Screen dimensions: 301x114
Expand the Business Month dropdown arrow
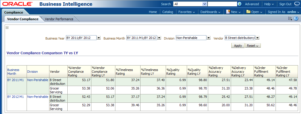coord(159,38)
